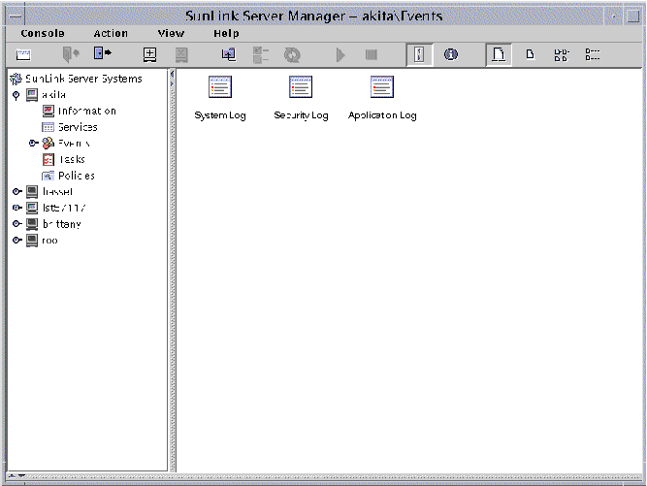Select Policies under akita
This screenshot has width=647, height=486.
tap(77, 176)
